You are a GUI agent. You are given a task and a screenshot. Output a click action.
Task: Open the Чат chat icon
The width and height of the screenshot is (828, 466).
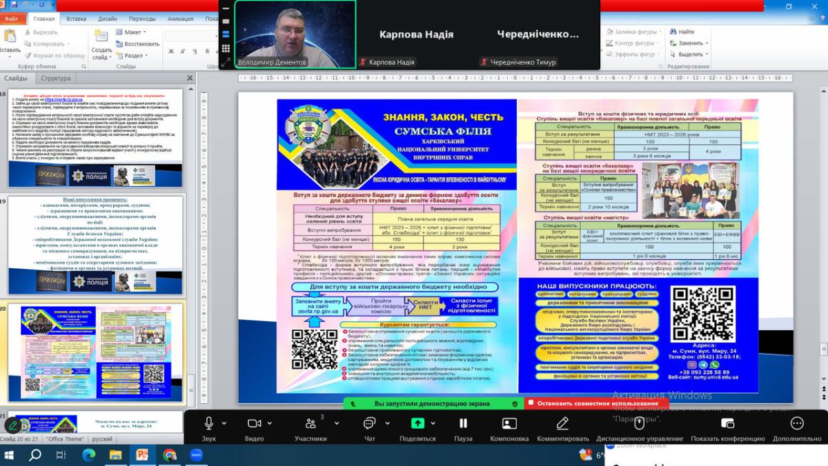(x=369, y=423)
